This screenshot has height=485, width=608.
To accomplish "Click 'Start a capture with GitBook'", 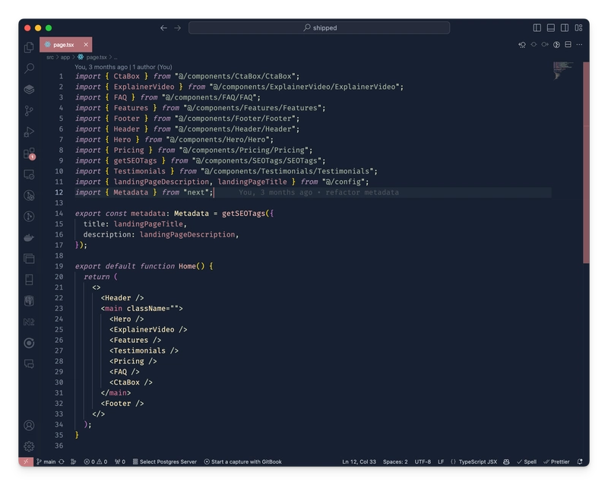I will click(242, 461).
